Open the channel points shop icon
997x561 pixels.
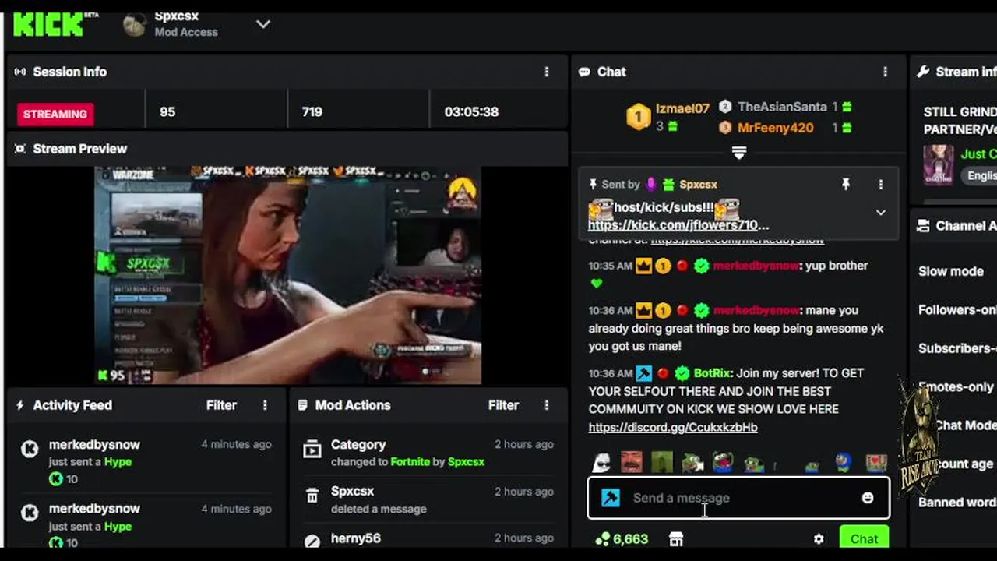pyautogui.click(x=676, y=539)
